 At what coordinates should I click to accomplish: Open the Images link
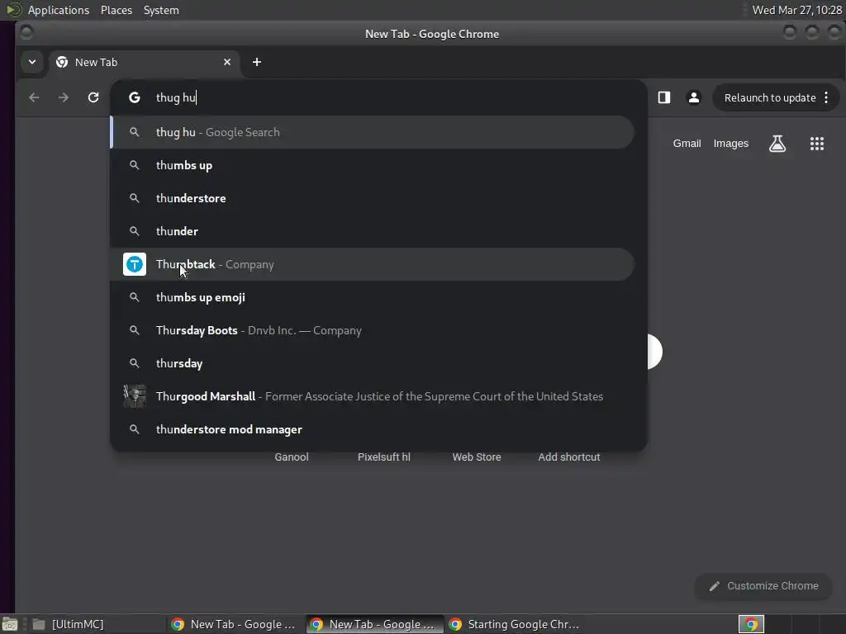[730, 144]
